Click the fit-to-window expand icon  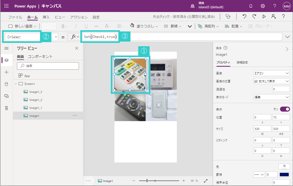pos(206,181)
